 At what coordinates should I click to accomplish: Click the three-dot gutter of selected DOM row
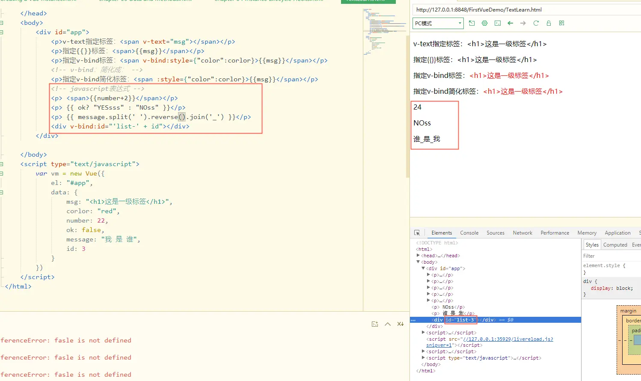click(x=413, y=320)
